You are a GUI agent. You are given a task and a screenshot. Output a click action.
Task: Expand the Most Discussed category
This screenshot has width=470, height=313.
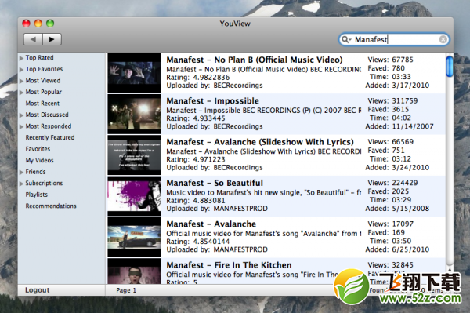21,115
